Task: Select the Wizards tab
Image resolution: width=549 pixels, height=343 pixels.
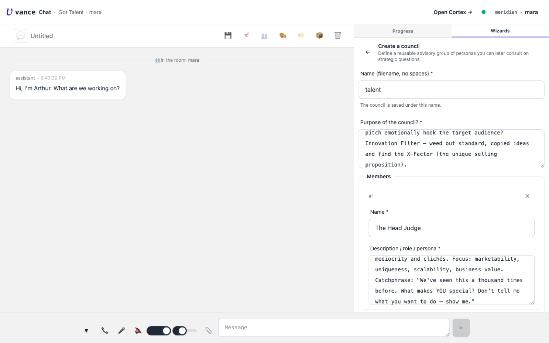Action: (x=500, y=31)
